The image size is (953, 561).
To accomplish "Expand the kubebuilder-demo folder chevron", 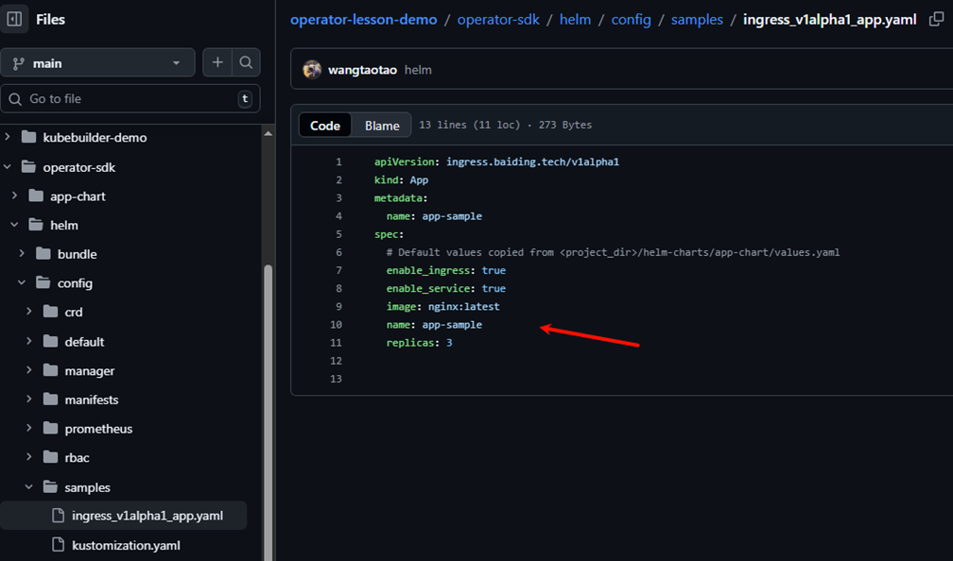I will click(8, 138).
